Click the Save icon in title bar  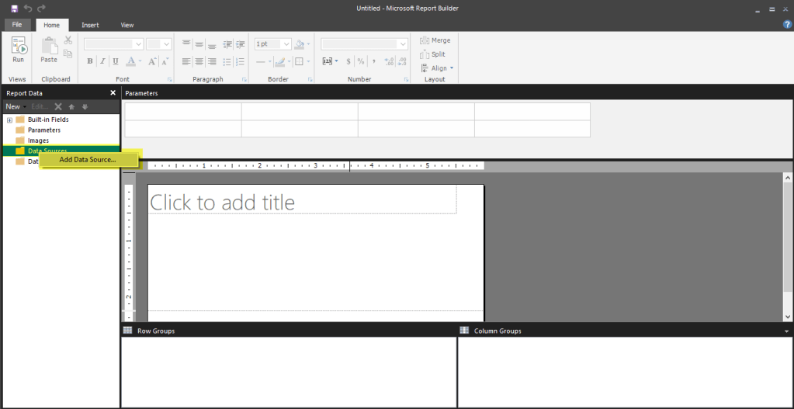[14, 8]
